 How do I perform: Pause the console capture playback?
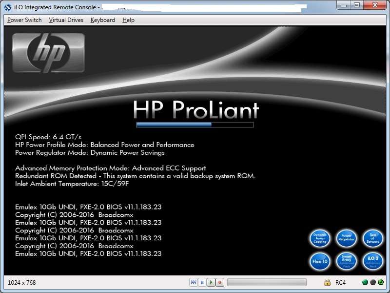click(202, 282)
